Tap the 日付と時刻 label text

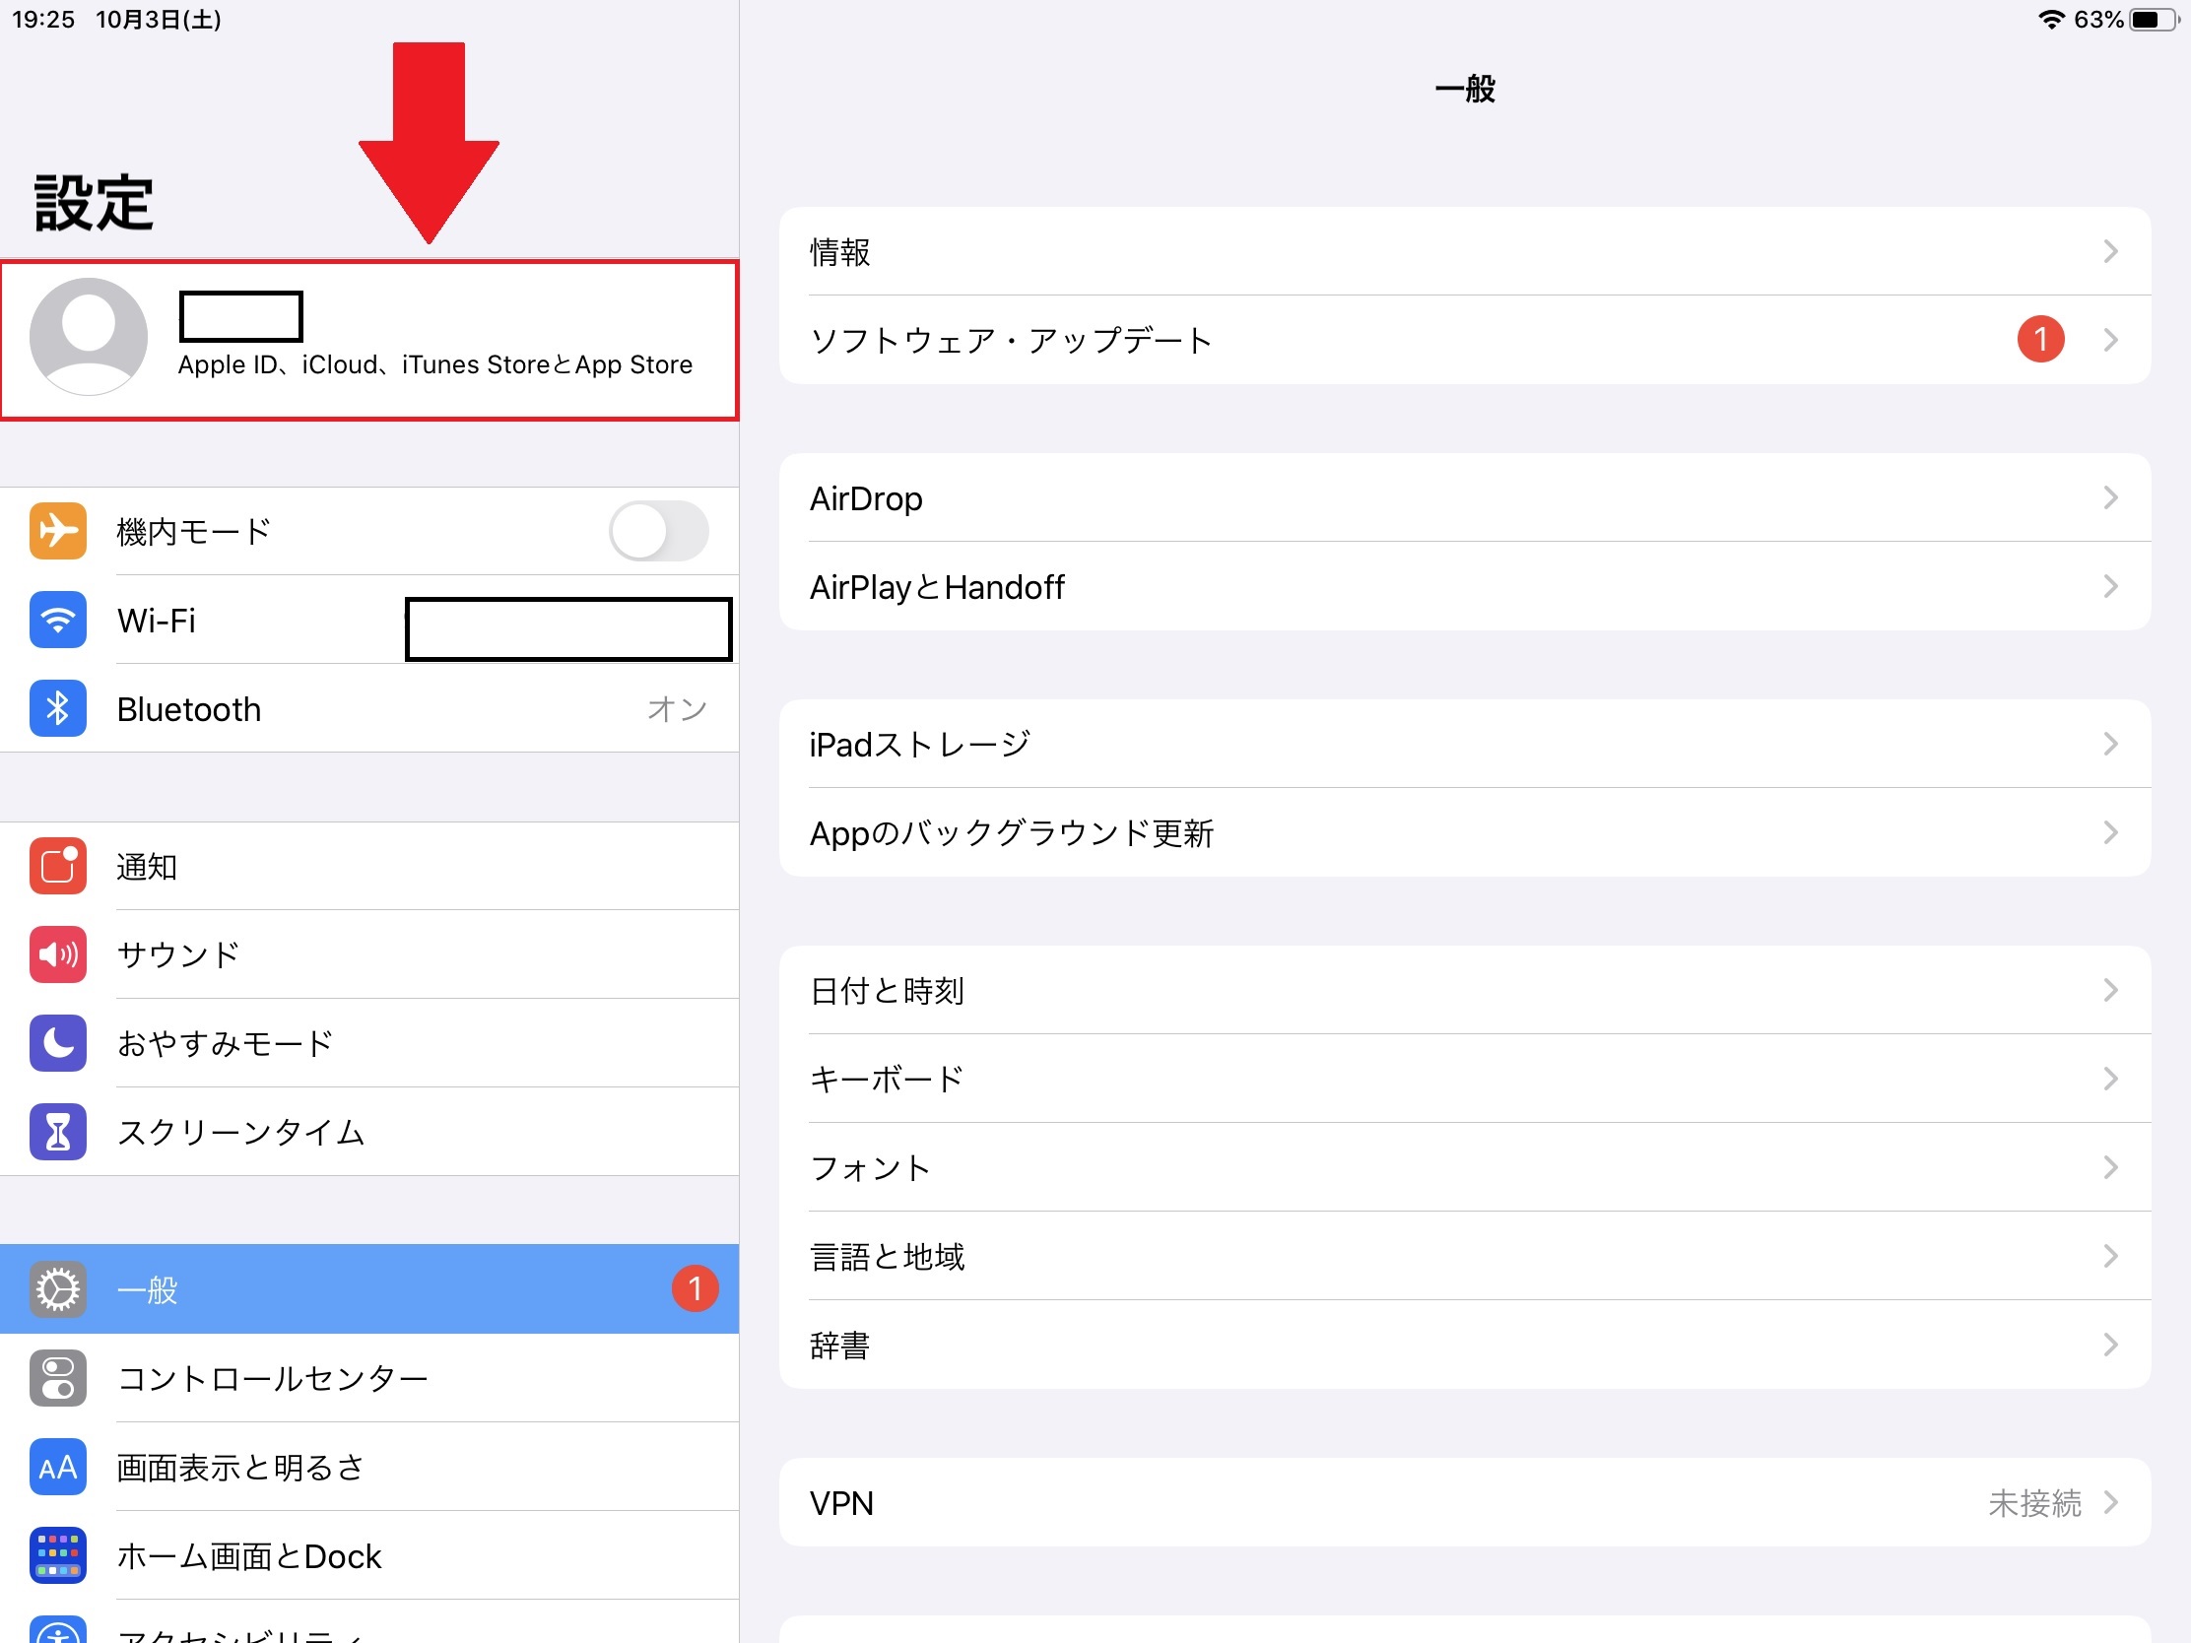coord(887,990)
